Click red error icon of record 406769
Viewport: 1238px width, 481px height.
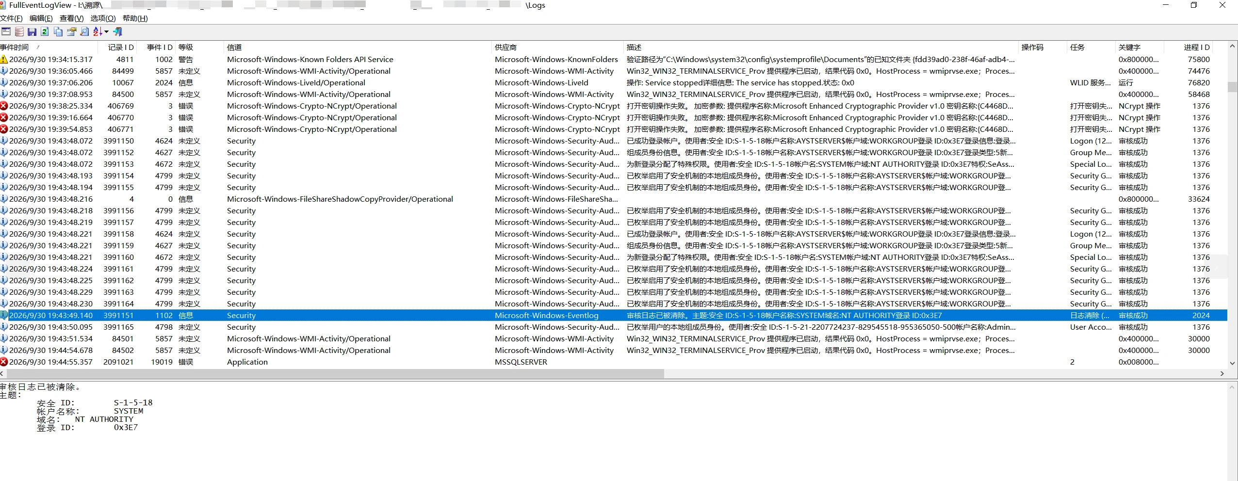coord(4,106)
